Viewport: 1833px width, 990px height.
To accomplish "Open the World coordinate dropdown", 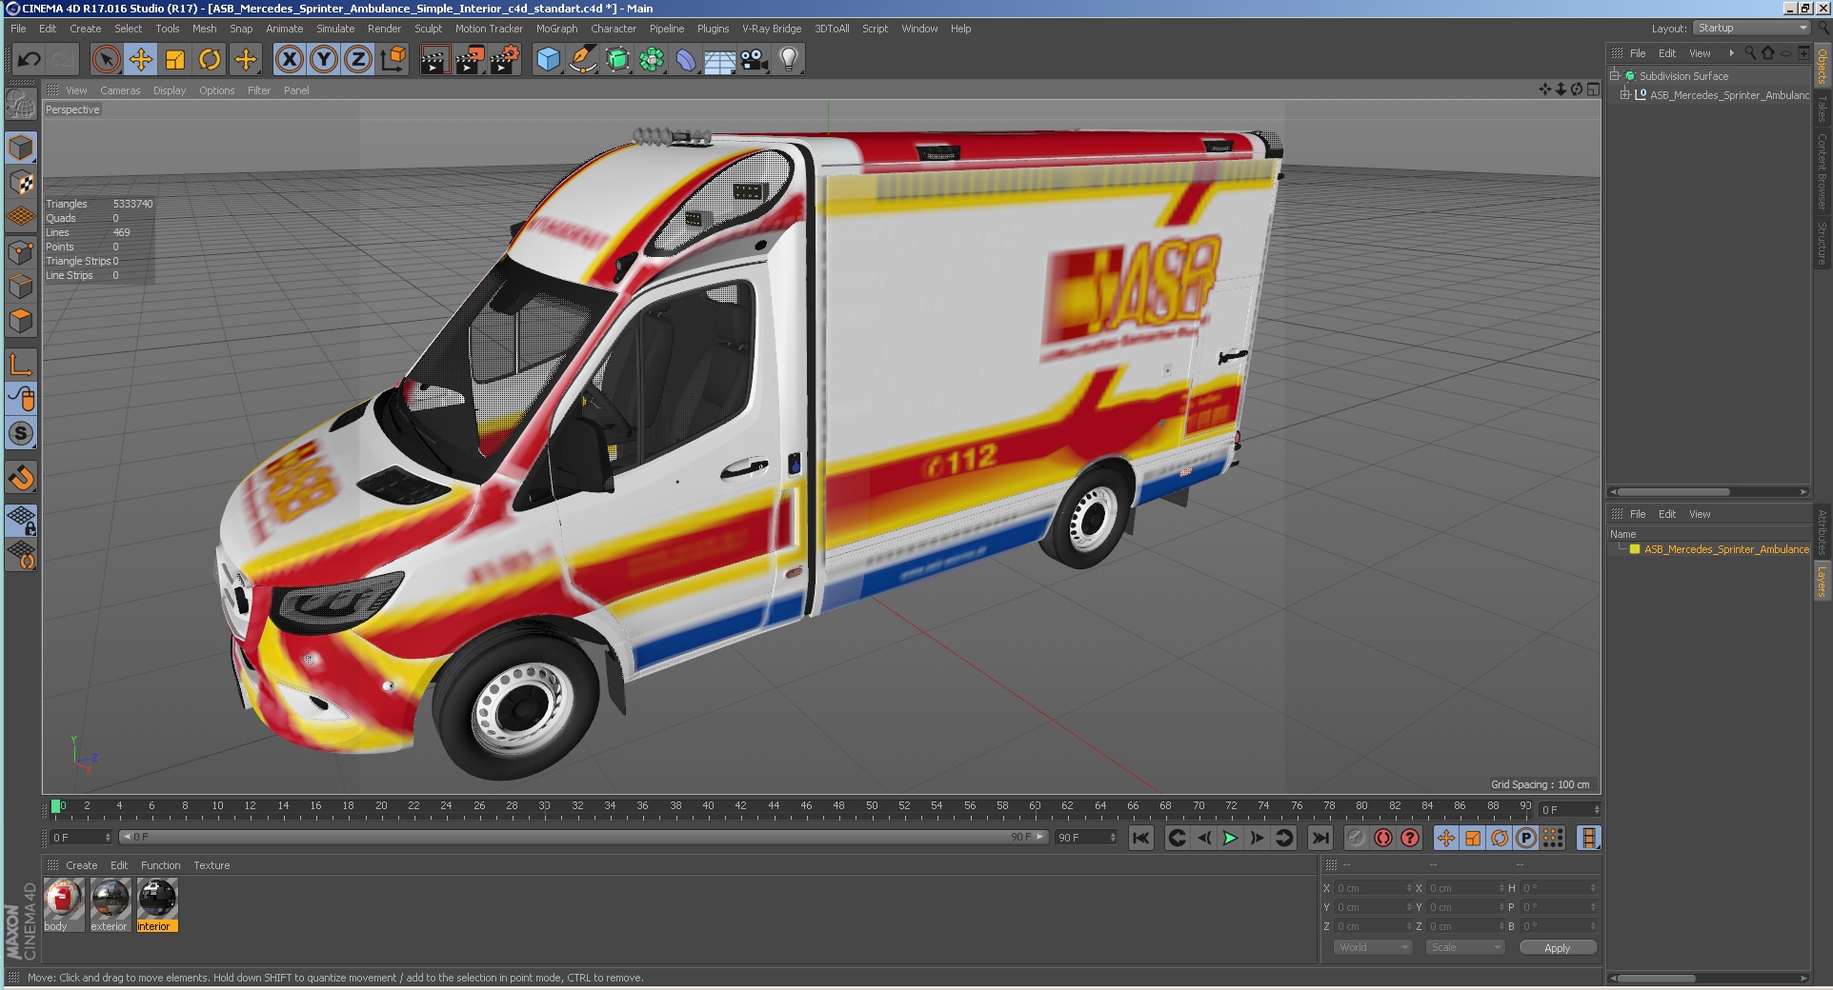I will pos(1372,947).
